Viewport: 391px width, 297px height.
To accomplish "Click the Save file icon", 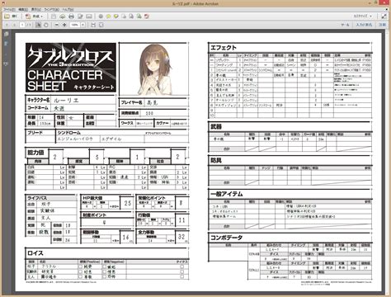I will [x=54, y=16].
